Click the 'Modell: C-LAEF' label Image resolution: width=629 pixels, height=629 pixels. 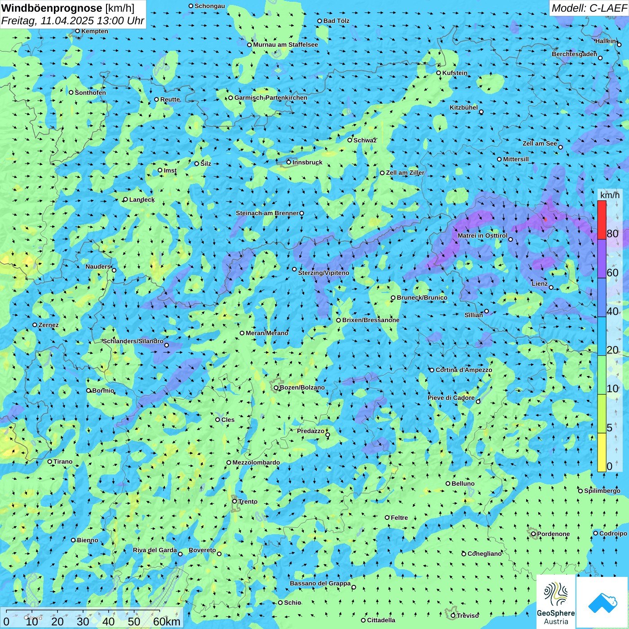pyautogui.click(x=589, y=8)
